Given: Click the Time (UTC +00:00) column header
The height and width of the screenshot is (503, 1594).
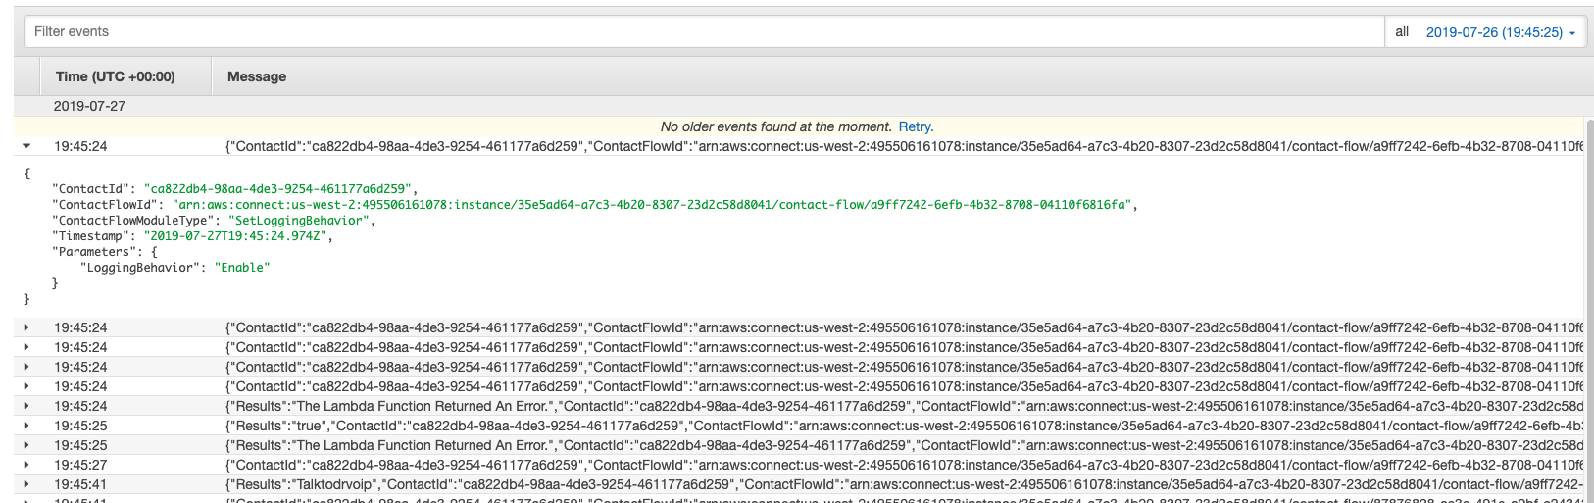Looking at the screenshot, I should [116, 76].
